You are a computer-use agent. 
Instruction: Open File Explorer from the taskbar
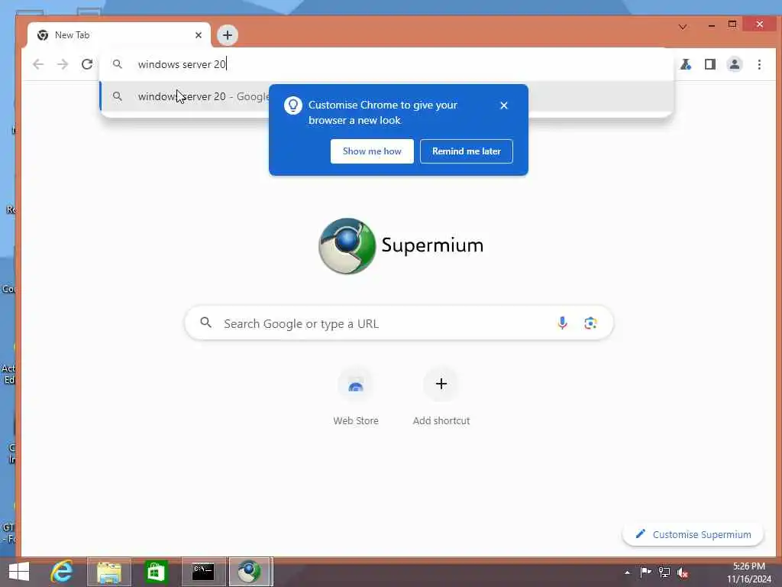tap(109, 572)
